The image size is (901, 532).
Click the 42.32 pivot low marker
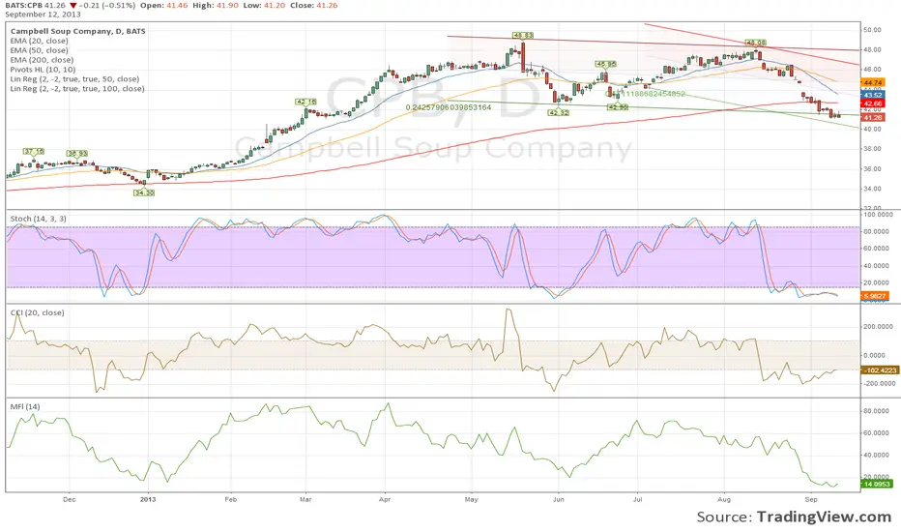pyautogui.click(x=559, y=113)
